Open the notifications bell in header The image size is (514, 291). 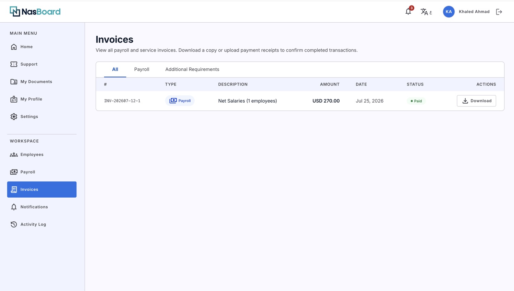[x=408, y=12]
